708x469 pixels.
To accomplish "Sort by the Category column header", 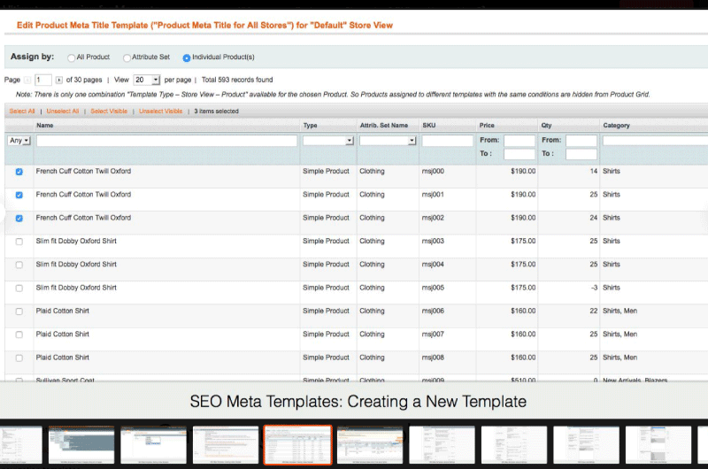I will 616,126.
